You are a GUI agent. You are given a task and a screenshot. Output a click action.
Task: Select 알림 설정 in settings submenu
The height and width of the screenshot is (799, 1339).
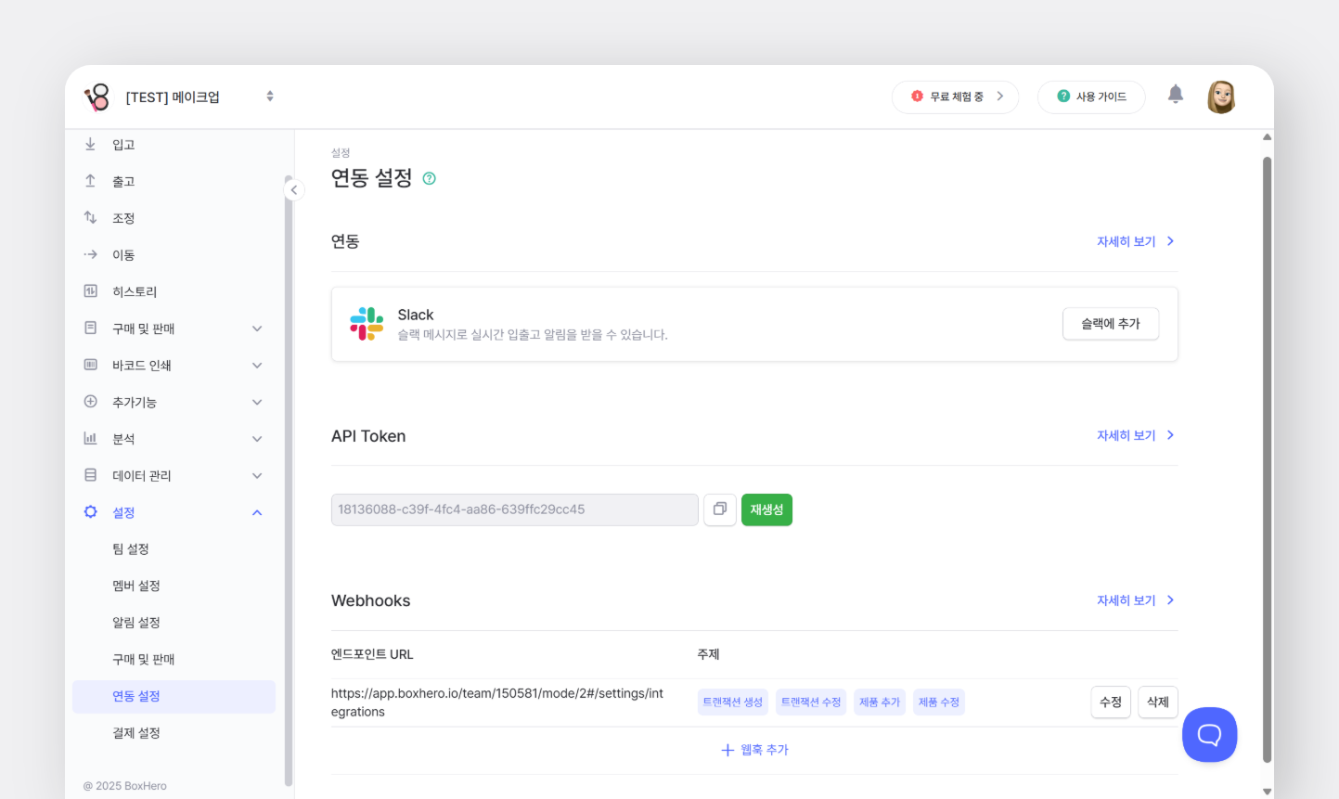pos(136,623)
